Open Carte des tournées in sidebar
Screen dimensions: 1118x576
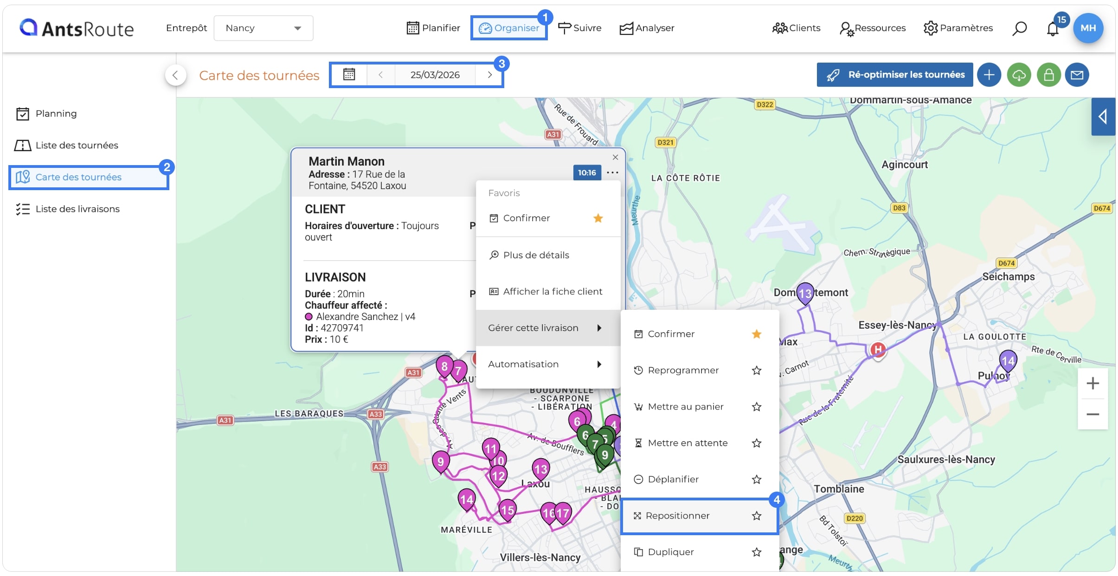(88, 177)
